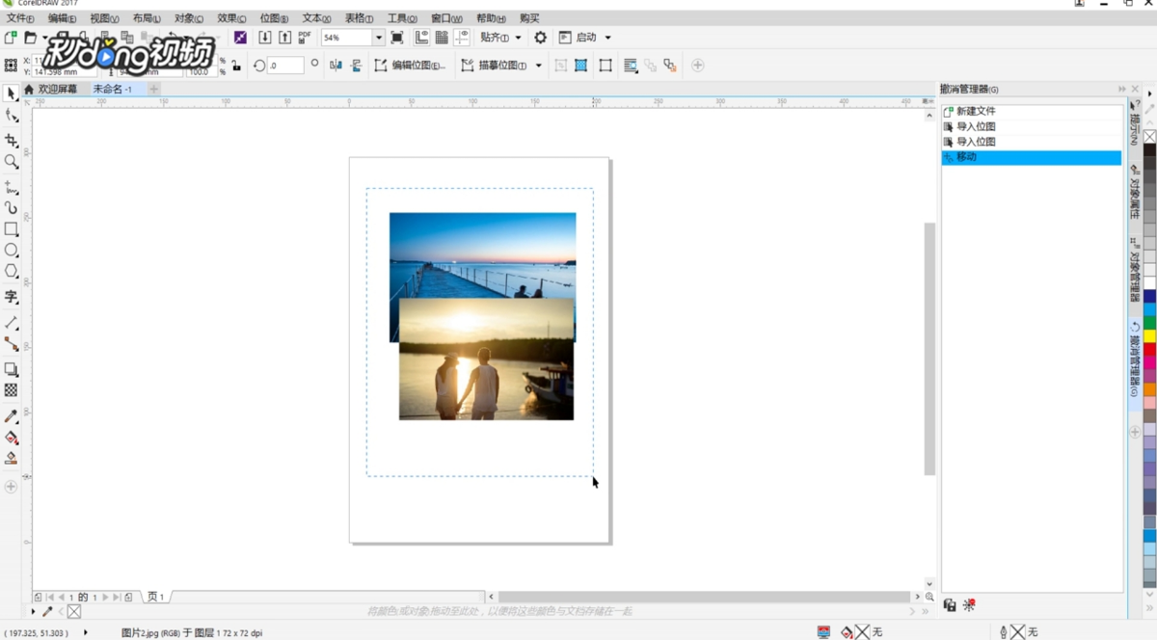Viewport: 1157px width, 640px height.
Task: Click the no-color swatch in palette
Action: coord(1150,137)
